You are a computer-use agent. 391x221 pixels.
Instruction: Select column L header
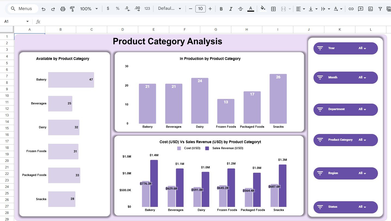click(371, 30)
